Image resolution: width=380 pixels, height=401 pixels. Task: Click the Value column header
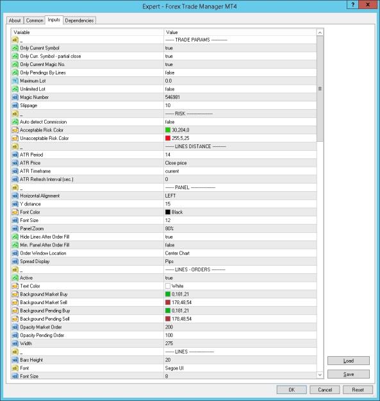pos(240,32)
